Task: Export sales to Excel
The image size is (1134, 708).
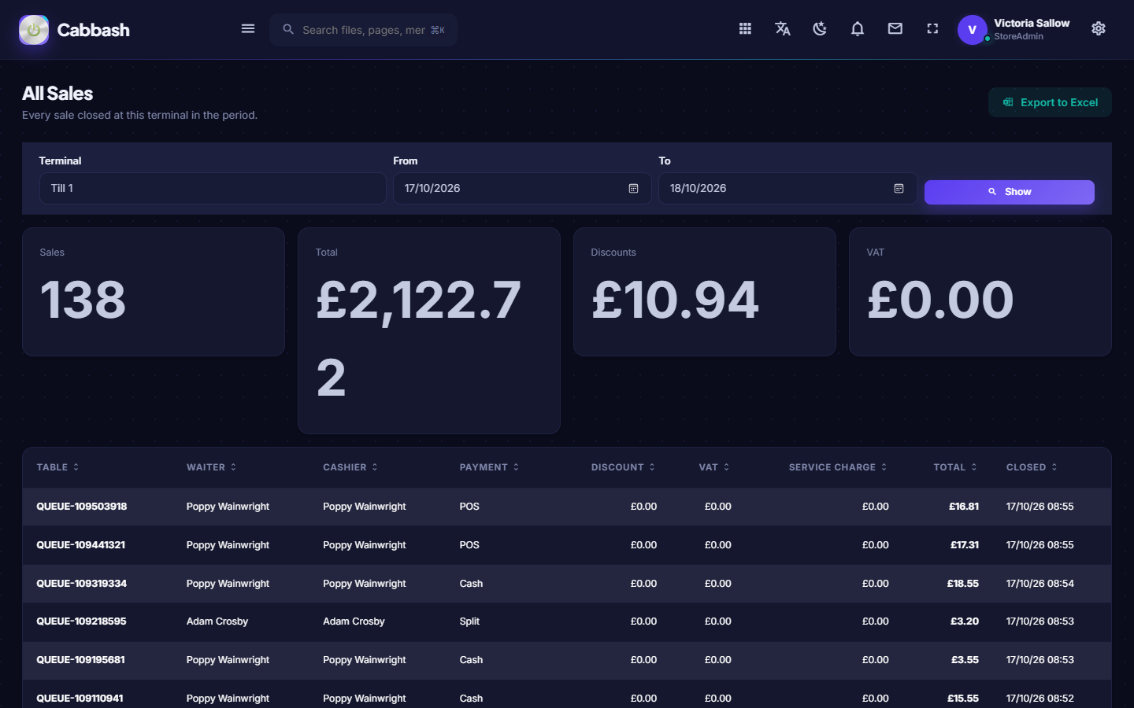Action: (1050, 102)
